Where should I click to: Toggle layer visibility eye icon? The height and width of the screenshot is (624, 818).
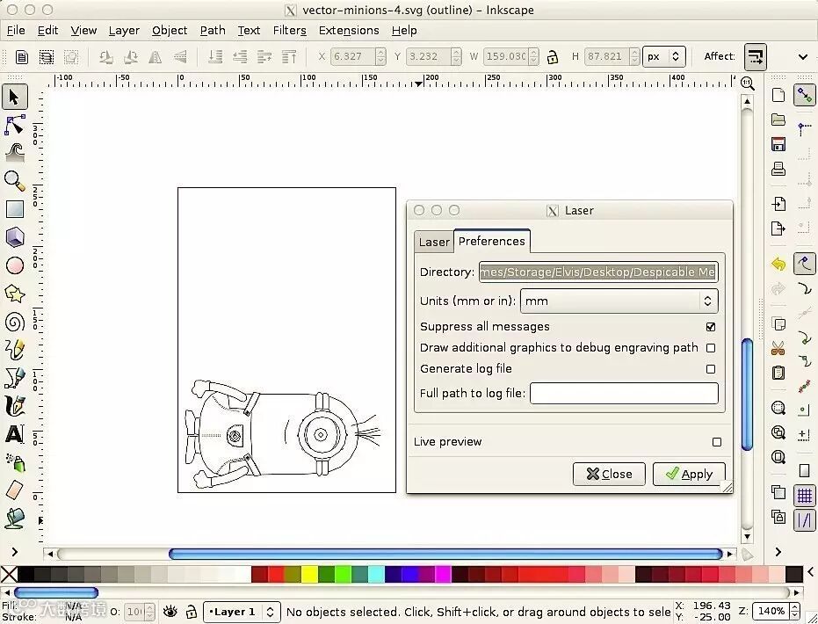point(170,612)
